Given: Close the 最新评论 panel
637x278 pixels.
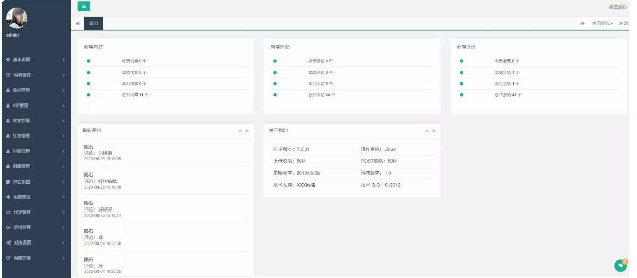Looking at the screenshot, I should (247, 131).
